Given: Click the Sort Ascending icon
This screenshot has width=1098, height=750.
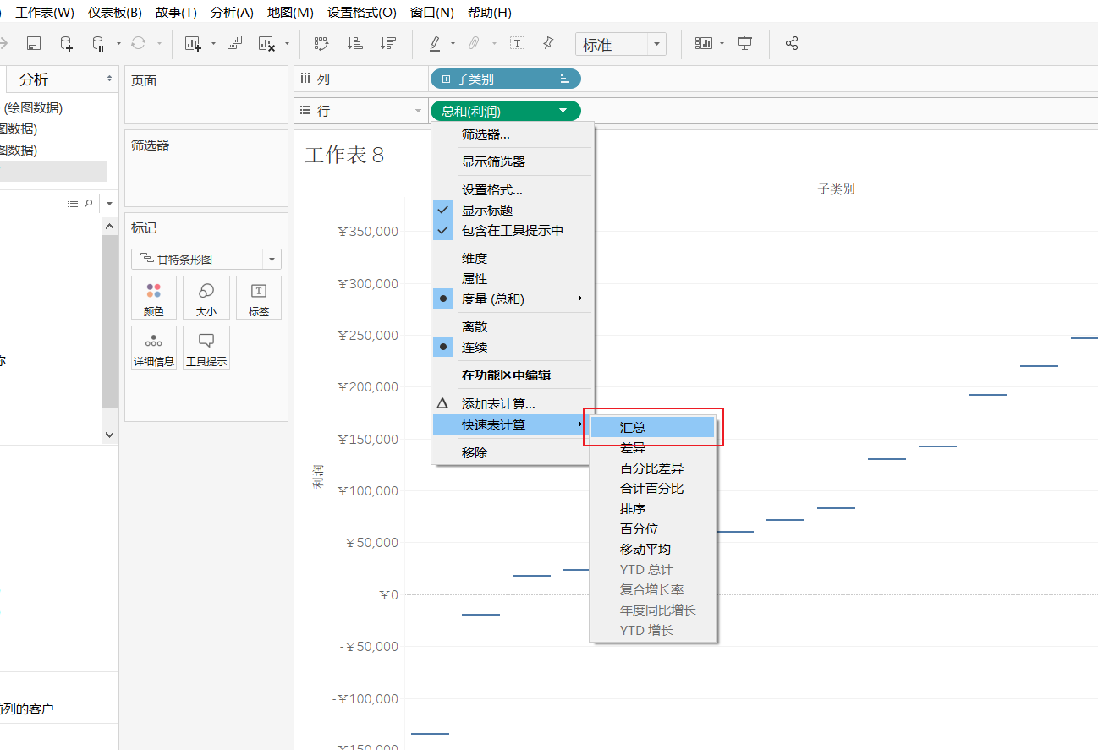Looking at the screenshot, I should point(355,43).
